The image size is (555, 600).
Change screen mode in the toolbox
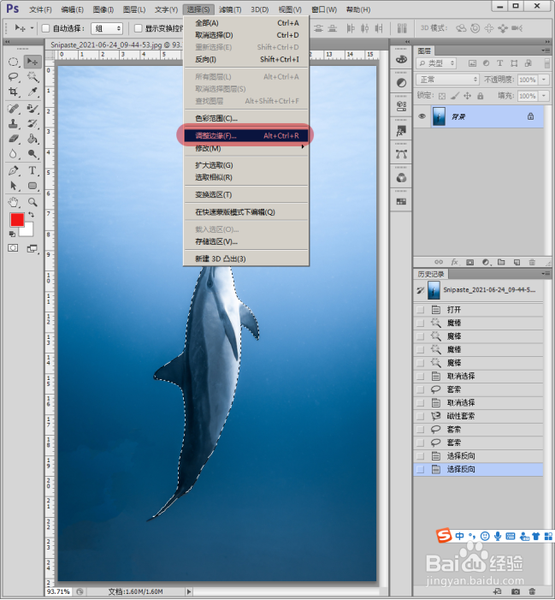(x=32, y=249)
